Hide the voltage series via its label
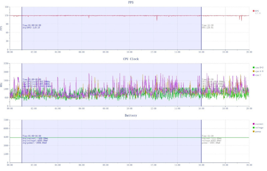The width and height of the screenshot is (267, 171). pos(259,128)
